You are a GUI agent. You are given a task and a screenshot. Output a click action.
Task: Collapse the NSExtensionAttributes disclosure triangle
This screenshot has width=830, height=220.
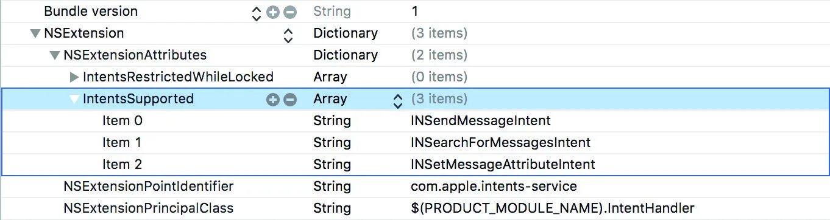pos(54,55)
